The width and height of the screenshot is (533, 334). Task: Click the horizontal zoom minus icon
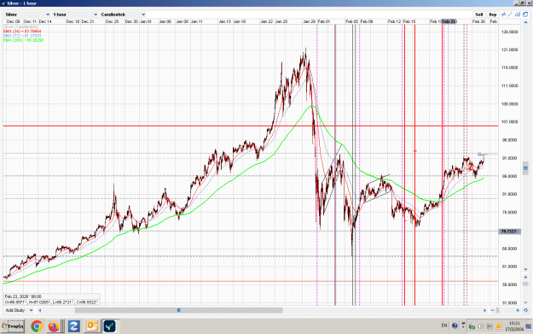tap(493, 310)
